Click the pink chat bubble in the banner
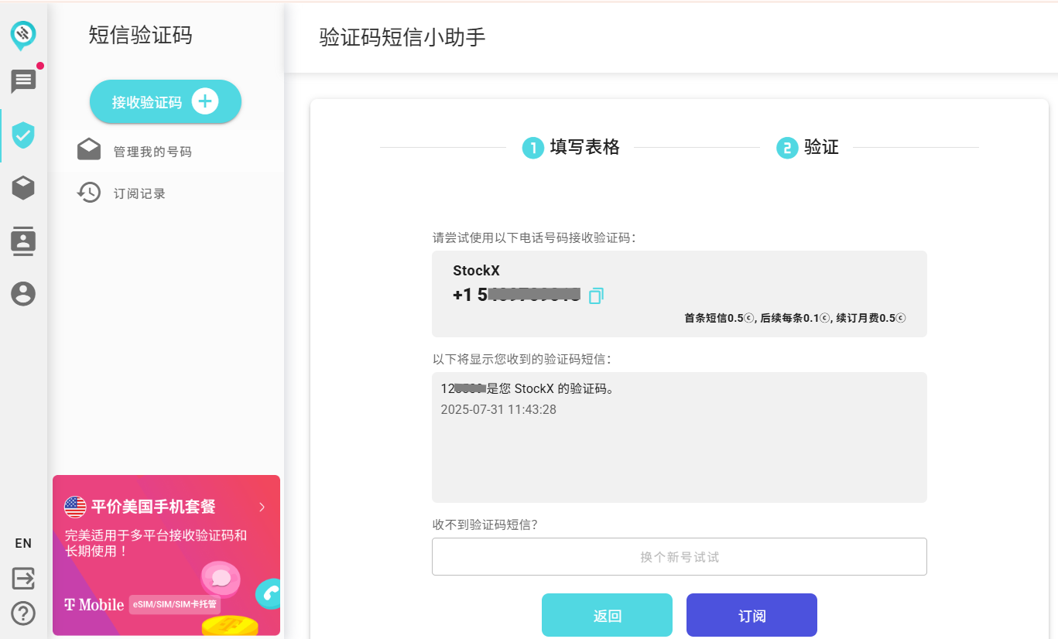 221,578
